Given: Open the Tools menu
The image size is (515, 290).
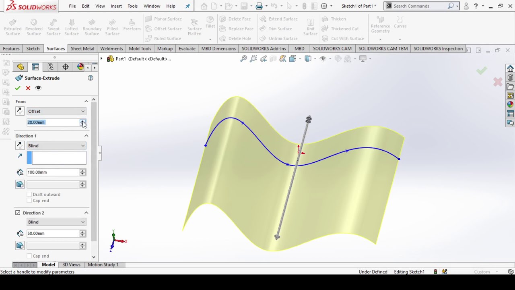Looking at the screenshot, I should [x=132, y=6].
